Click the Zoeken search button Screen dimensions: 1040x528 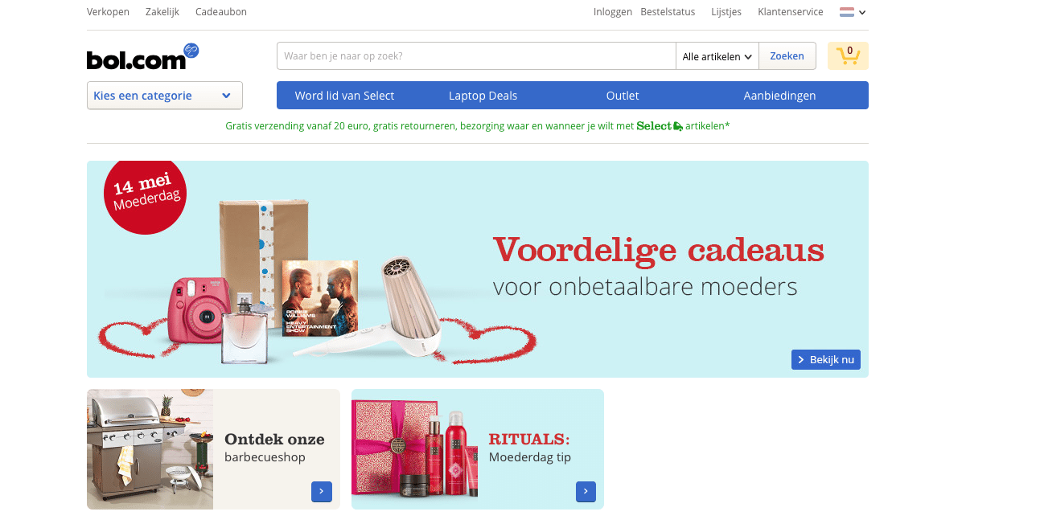click(787, 56)
